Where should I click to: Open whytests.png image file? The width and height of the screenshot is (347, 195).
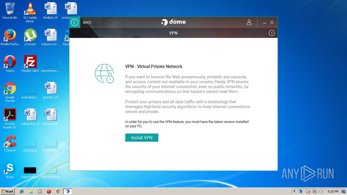[x=50, y=173]
